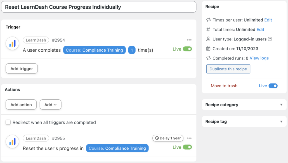This screenshot has width=288, height=163.
Task: Select the LearnDash icon on the trigger
Action: [12, 43]
